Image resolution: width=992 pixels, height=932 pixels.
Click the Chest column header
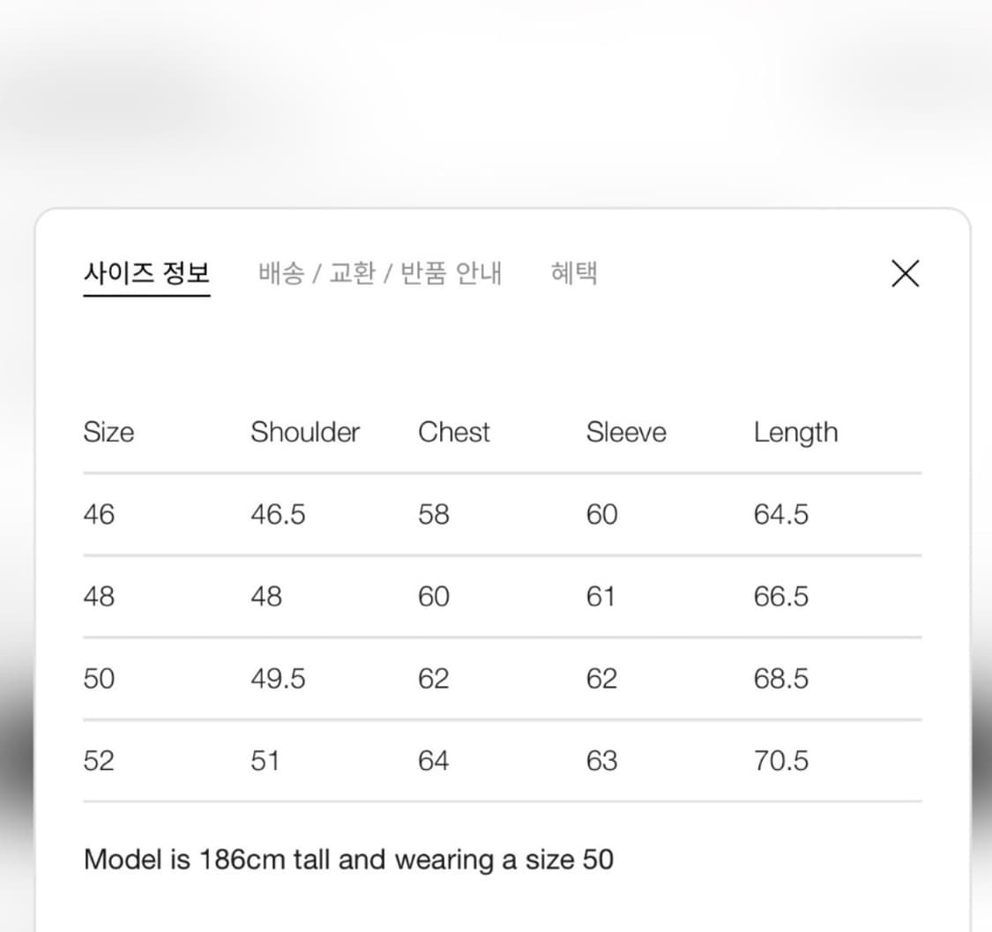pos(454,432)
